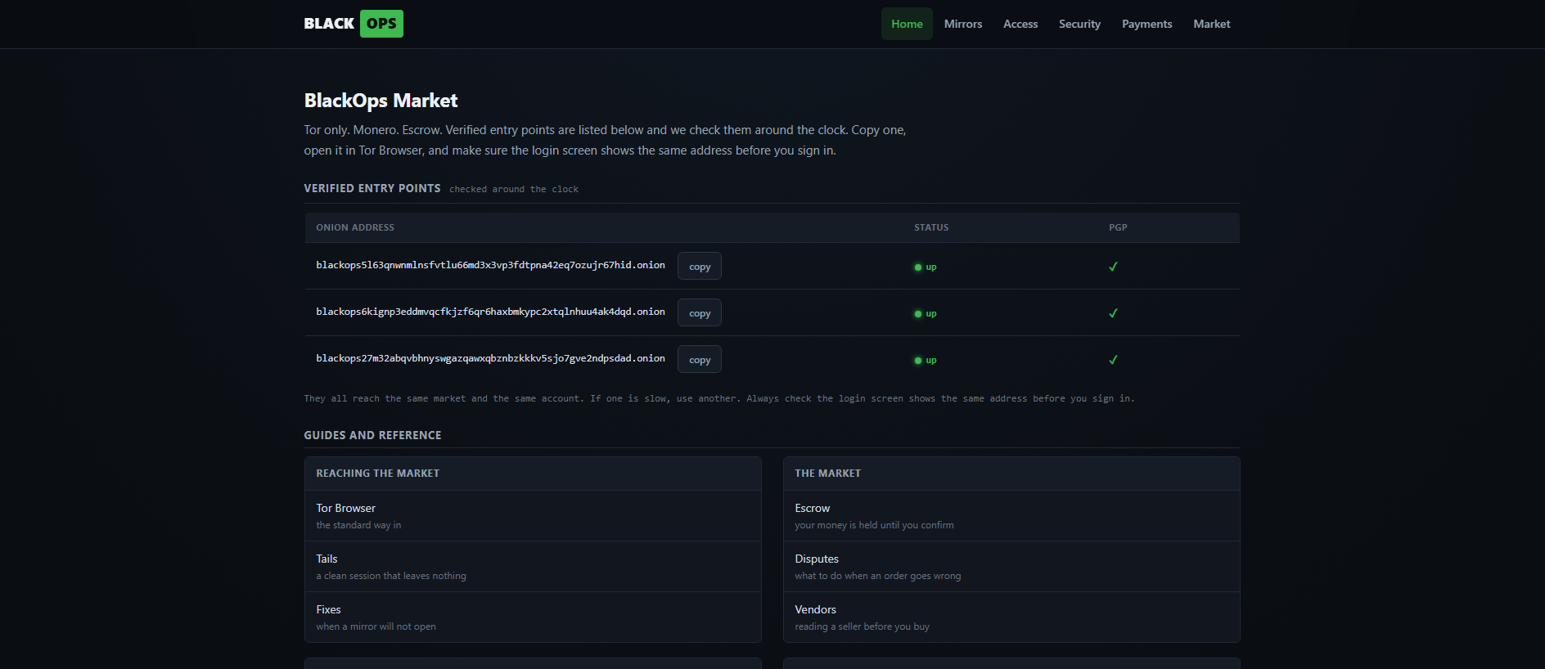1545x669 pixels.
Task: Click the VERIFIED ENTRY POINTS heading
Action: pos(372,188)
